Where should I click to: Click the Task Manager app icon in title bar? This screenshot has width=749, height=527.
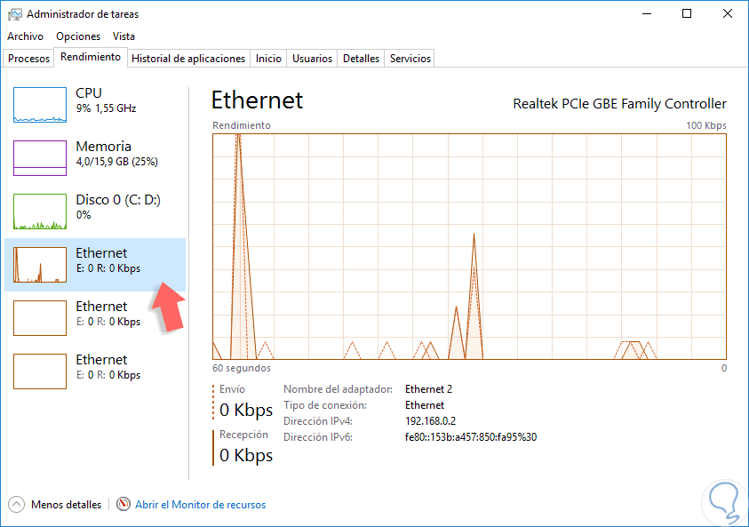click(x=15, y=14)
